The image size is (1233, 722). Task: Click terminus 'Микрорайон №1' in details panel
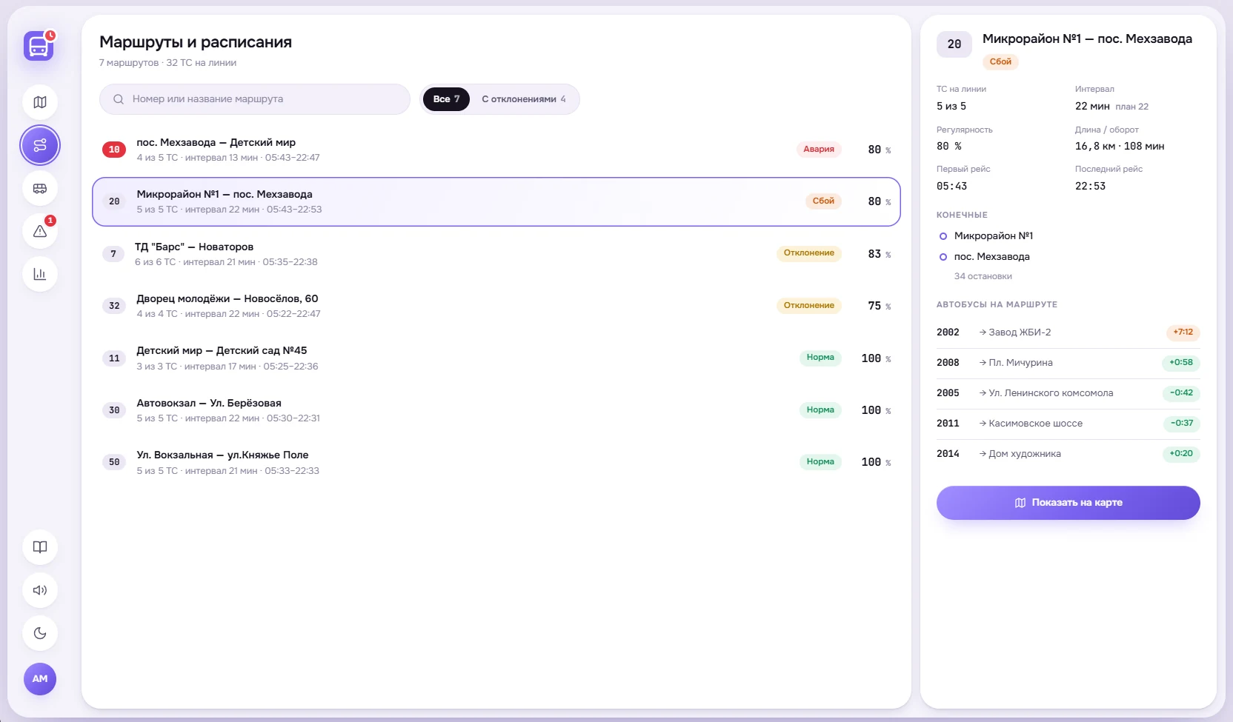pyautogui.click(x=994, y=236)
